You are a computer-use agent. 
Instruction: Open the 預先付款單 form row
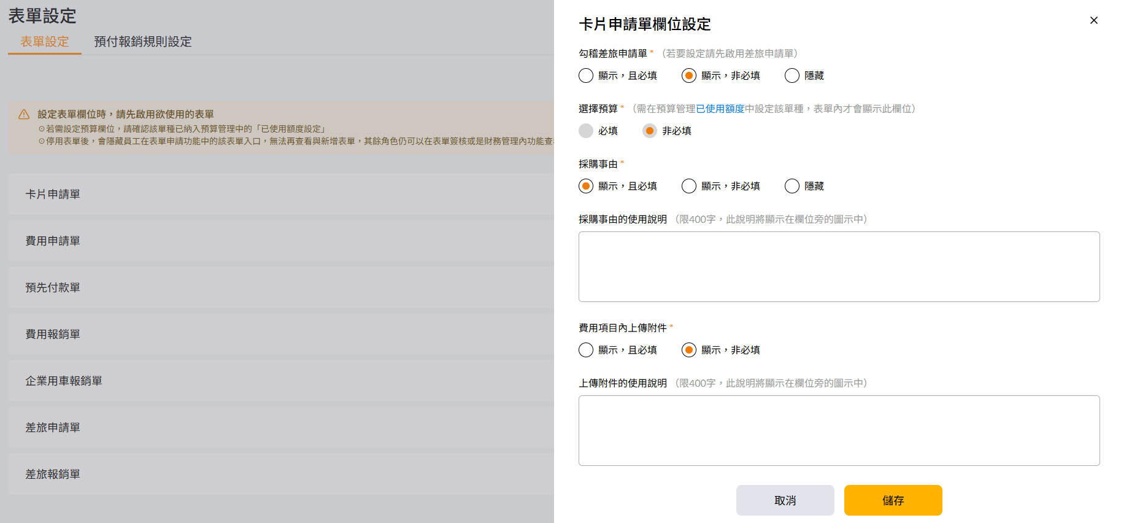tap(281, 287)
